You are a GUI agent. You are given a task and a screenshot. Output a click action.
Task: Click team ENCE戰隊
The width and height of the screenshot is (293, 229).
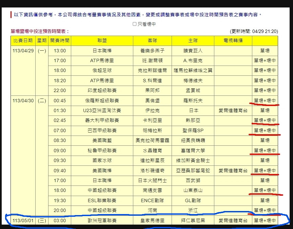153,201
